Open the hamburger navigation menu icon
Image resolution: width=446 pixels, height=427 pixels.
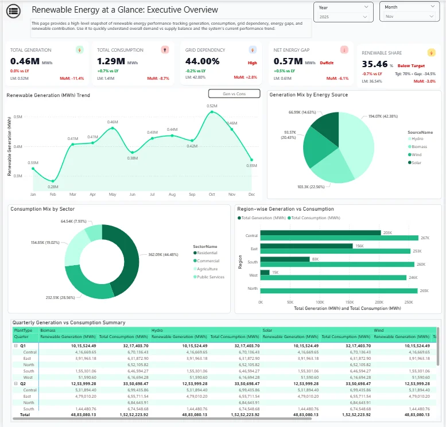[13, 11]
